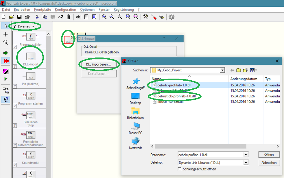Go to Netzwerk in places bar
284x178 pixels.
135,144
